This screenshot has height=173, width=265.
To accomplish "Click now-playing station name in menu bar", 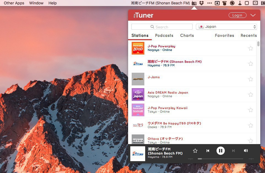I will pyautogui.click(x=160, y=3).
